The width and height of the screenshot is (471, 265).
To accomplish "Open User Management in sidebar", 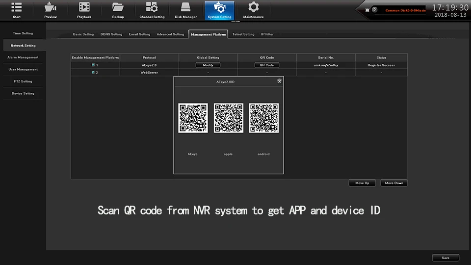I will coord(23,69).
